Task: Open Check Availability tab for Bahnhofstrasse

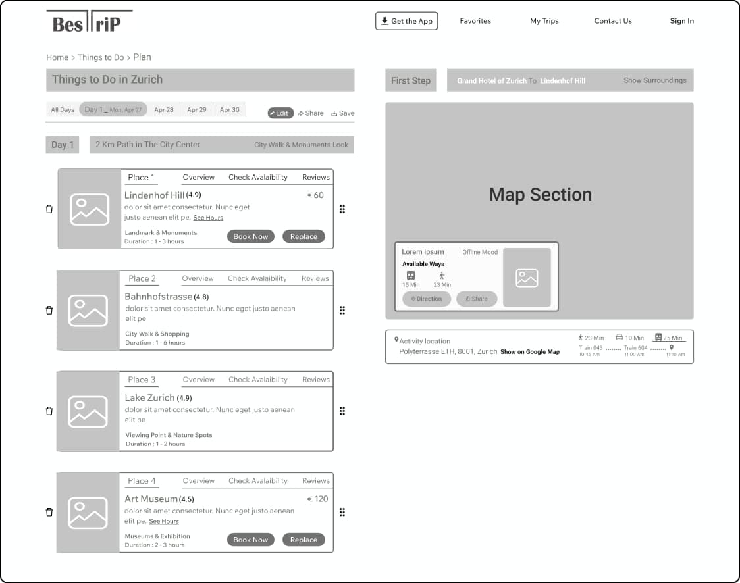Action: click(257, 278)
